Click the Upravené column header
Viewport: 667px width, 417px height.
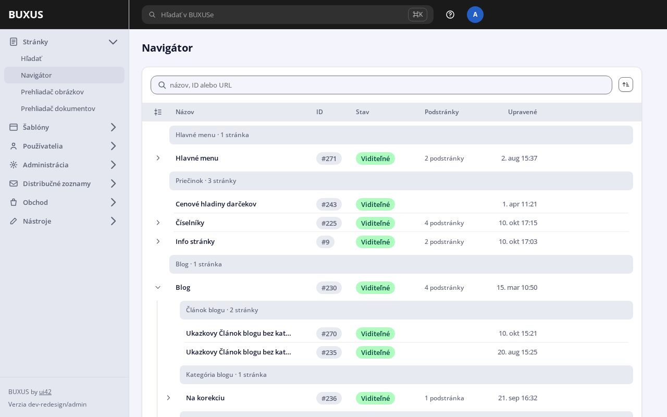(x=522, y=112)
